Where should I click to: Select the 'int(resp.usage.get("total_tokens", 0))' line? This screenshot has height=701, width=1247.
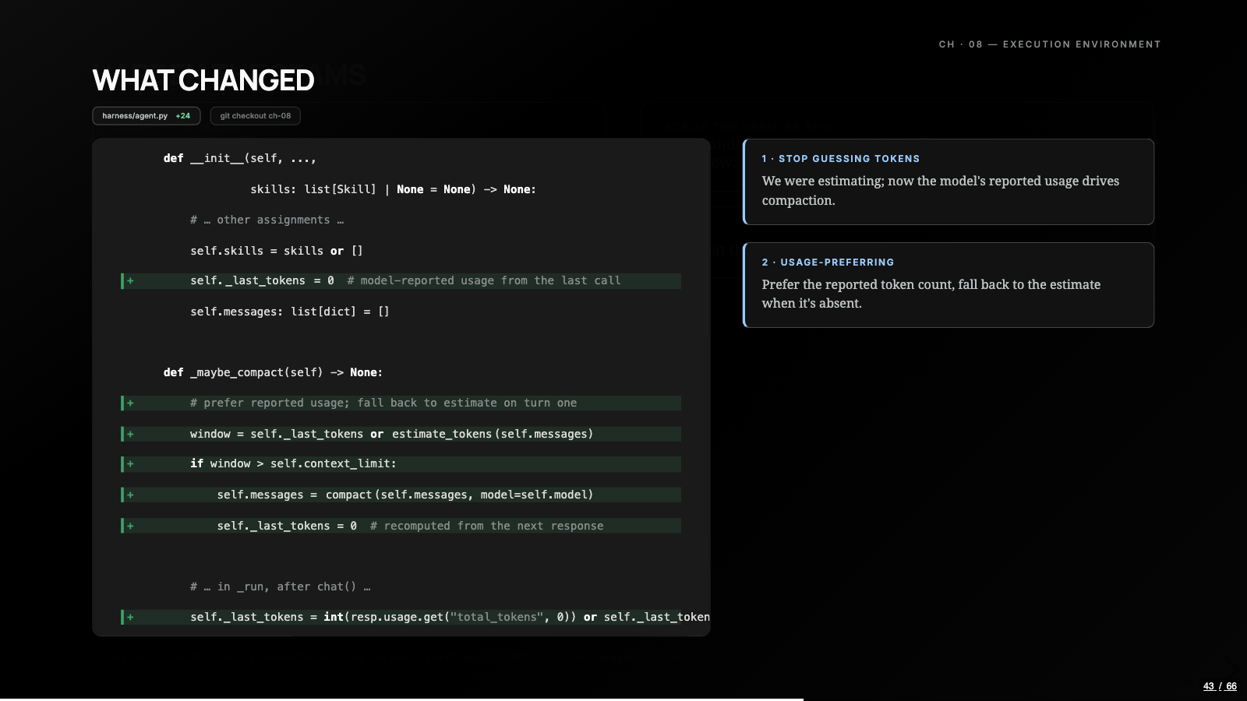coord(401,617)
